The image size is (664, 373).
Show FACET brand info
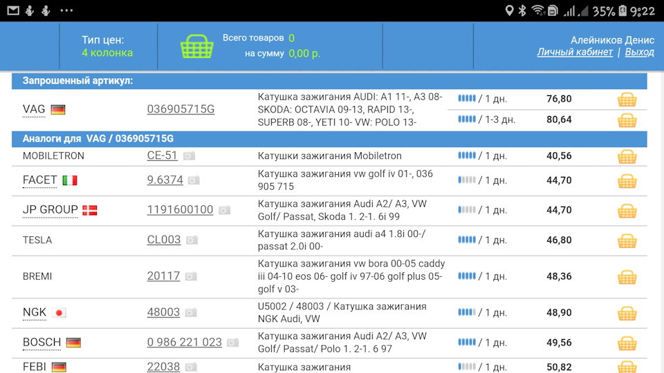[40, 180]
